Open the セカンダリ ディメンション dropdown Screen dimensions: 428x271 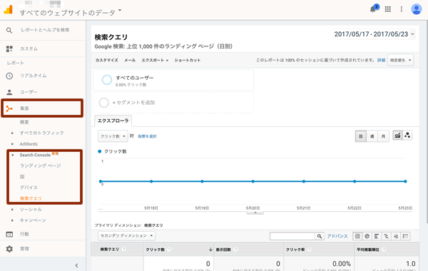127,236
